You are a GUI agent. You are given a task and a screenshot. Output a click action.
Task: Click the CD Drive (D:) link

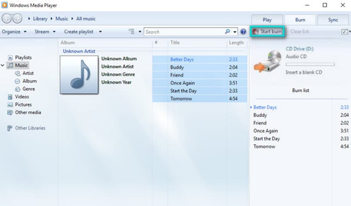[x=300, y=49]
